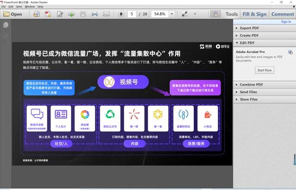Show page thumbnails panel icon
Screen dimensions: 296x190
[6, 25]
